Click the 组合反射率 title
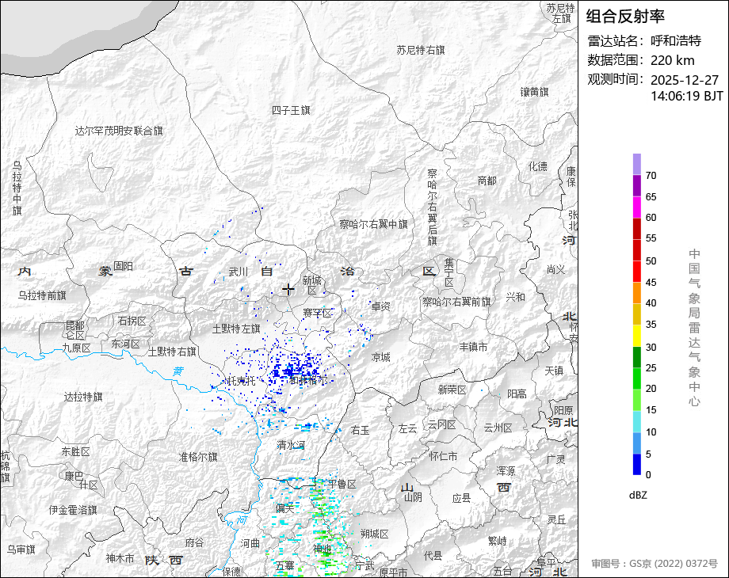This screenshot has height=578, width=729. tap(625, 17)
